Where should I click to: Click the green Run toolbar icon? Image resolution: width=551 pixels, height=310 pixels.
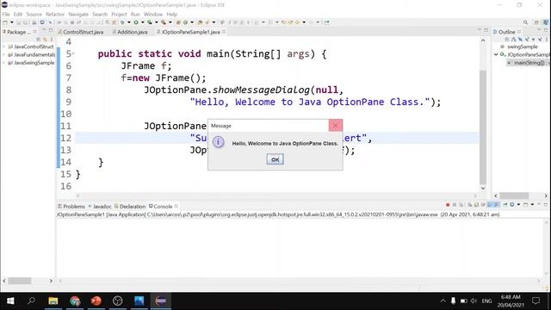[136, 22]
